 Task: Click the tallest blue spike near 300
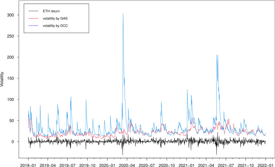(123, 14)
